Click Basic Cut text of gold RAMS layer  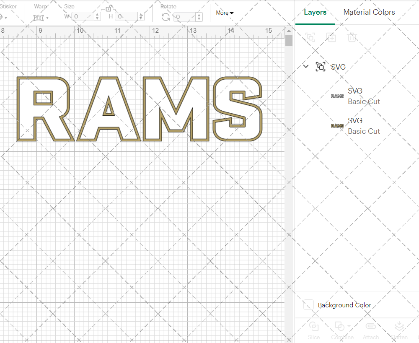(364, 131)
